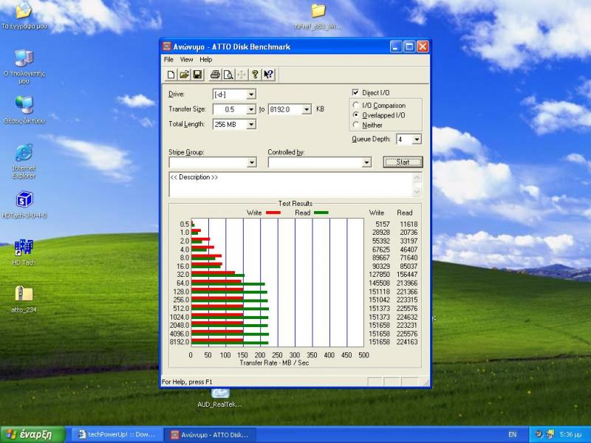
Task: Click the read value 224632
Action: 407,317
